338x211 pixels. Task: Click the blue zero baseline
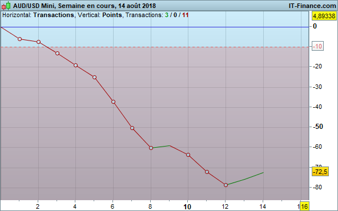coord(155,27)
